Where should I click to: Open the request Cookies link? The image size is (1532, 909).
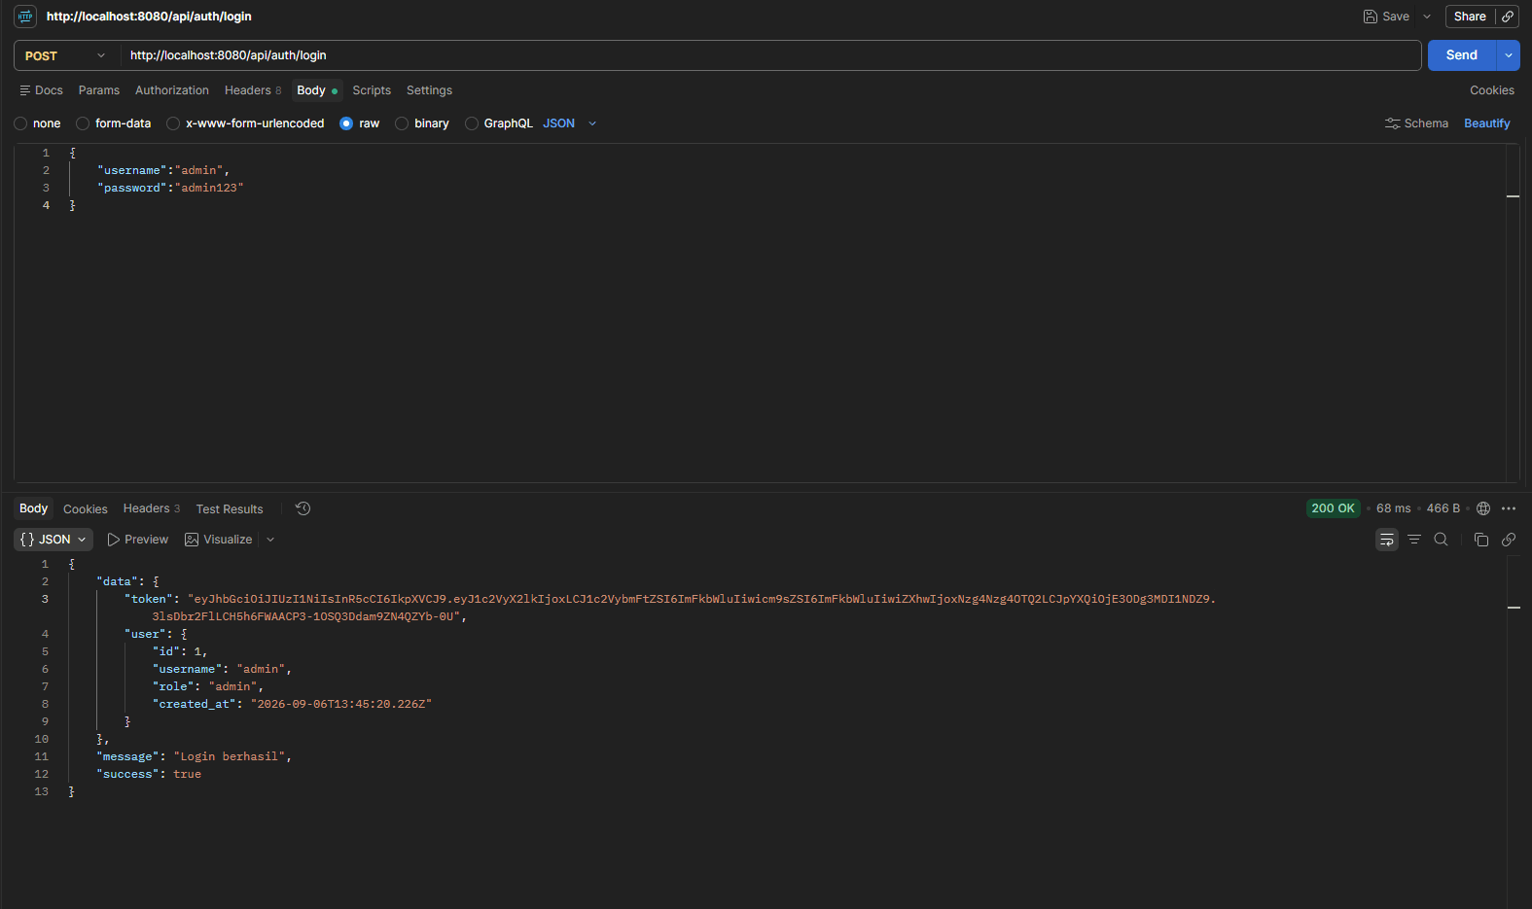click(x=1492, y=90)
